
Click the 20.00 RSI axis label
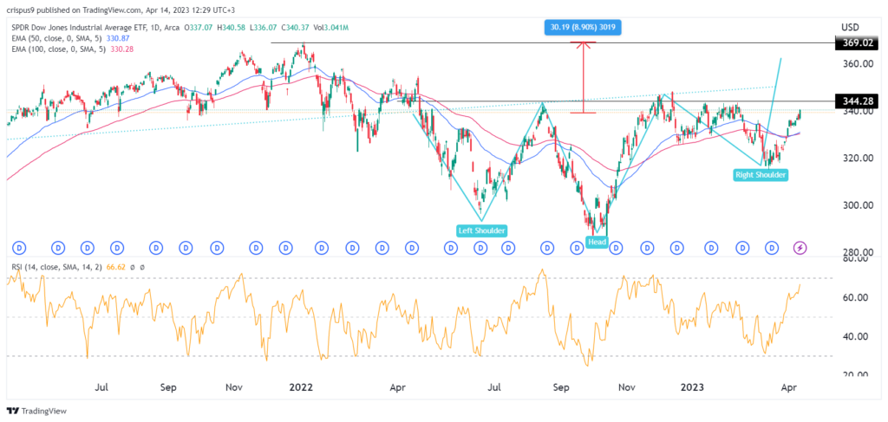[856, 374]
